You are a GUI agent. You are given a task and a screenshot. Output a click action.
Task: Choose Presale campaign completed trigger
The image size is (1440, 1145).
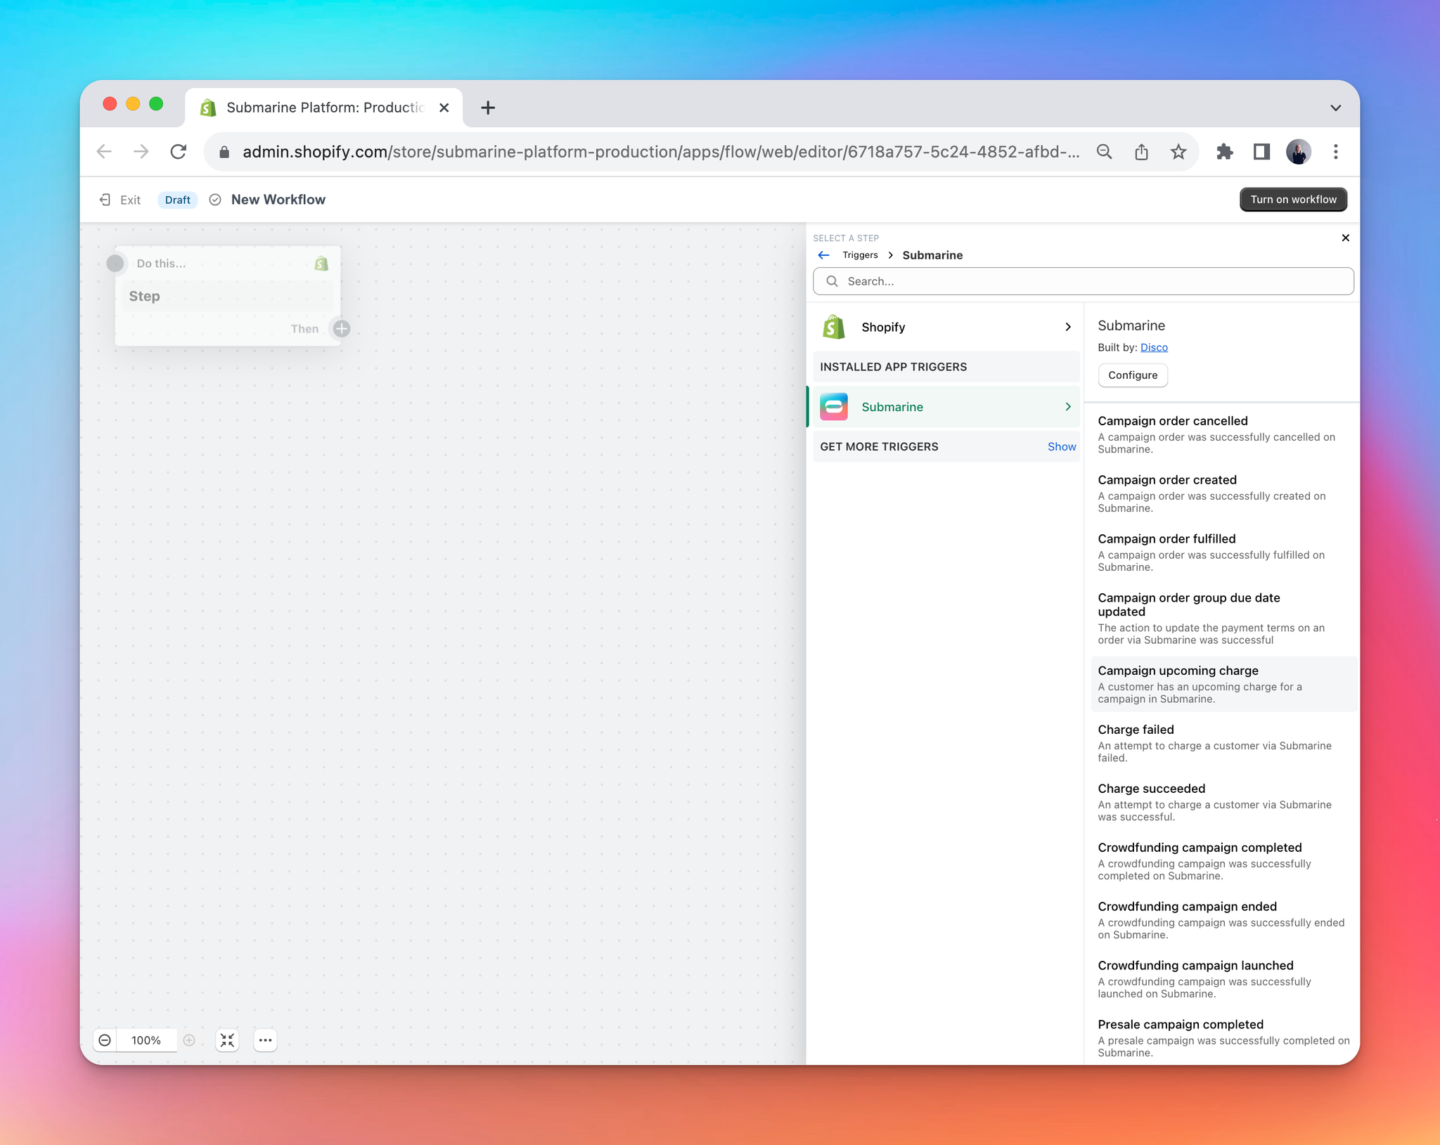pos(1223,1038)
